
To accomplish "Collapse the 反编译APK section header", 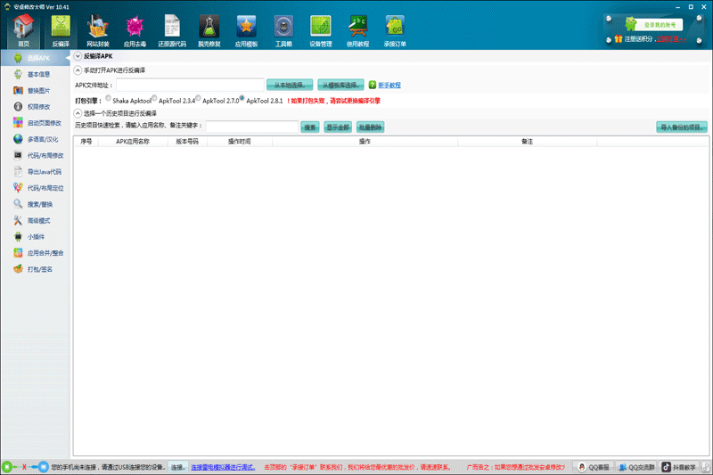I will pyautogui.click(x=78, y=56).
